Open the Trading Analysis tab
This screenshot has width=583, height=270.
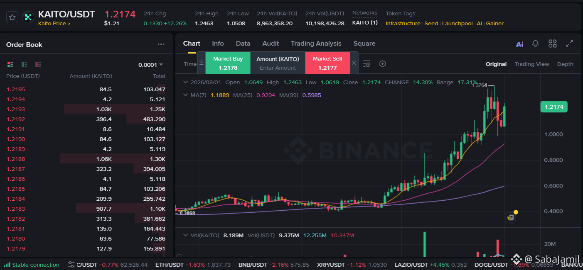[x=316, y=44]
